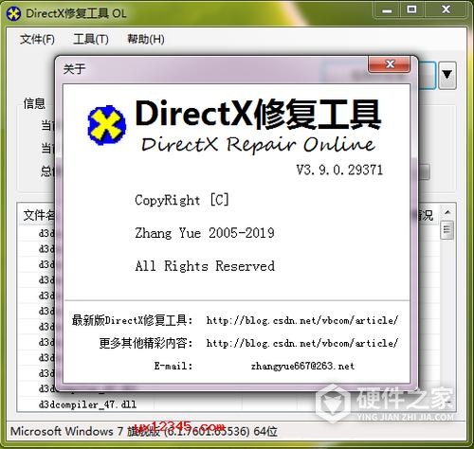
Task: Open the 文件(F) menu
Action: click(x=37, y=39)
